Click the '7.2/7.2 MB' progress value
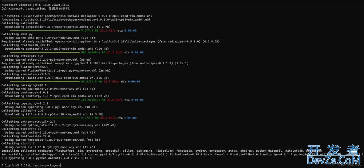The height and width of the screenshot is (168, 364). click(90, 30)
